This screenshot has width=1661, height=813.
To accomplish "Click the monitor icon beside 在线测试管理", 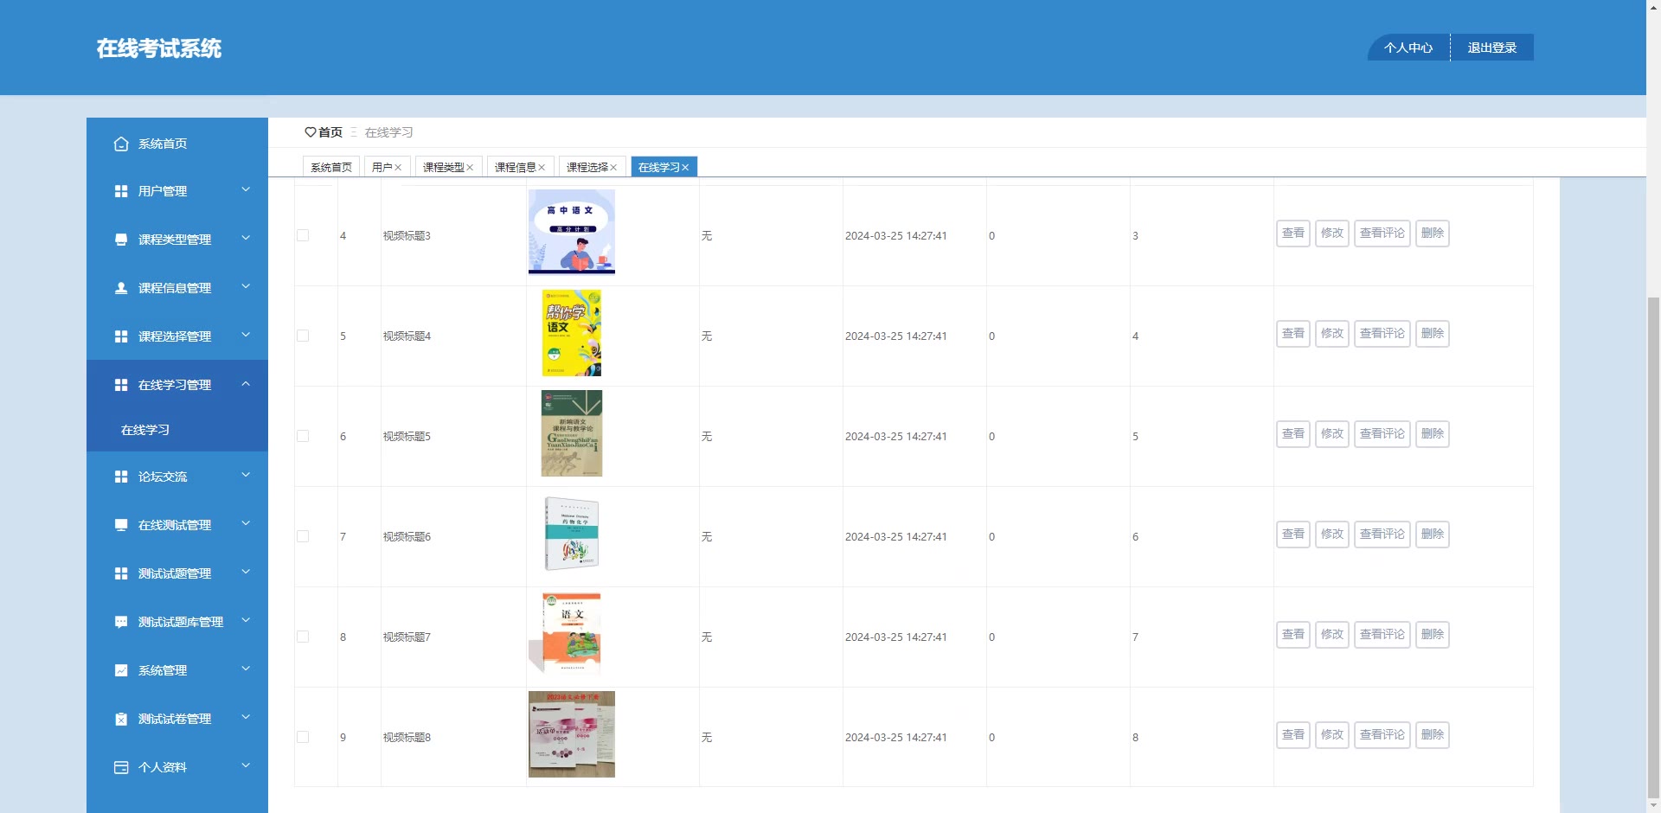I will (121, 525).
